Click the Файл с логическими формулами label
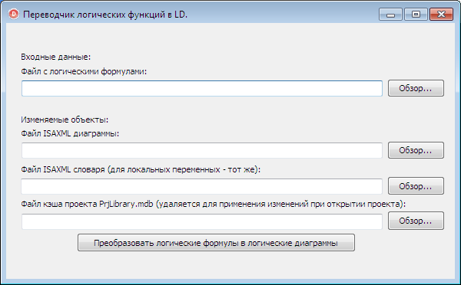Image resolution: width=461 pixels, height=285 pixels. click(84, 71)
